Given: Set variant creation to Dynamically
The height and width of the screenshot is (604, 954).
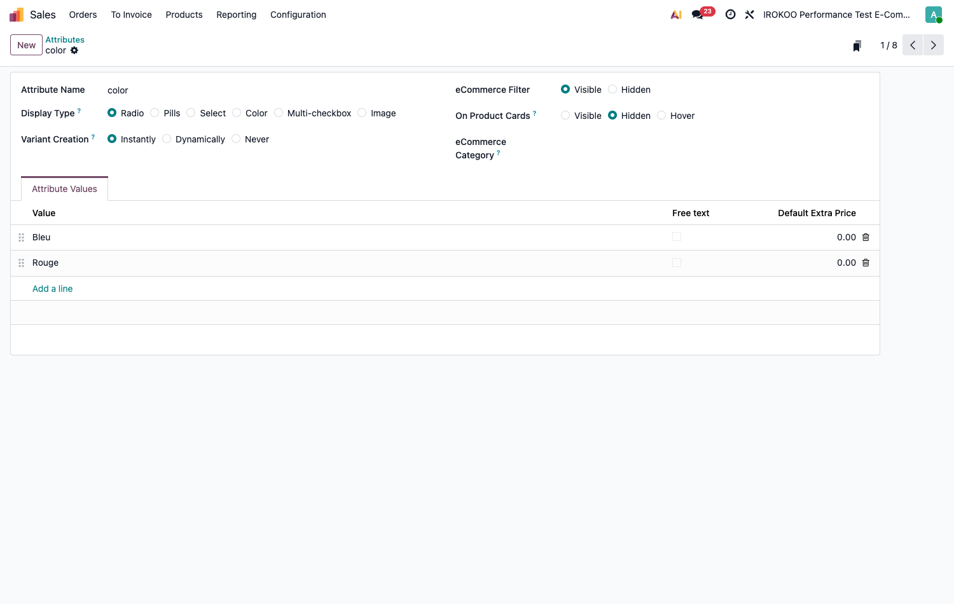Looking at the screenshot, I should point(167,139).
